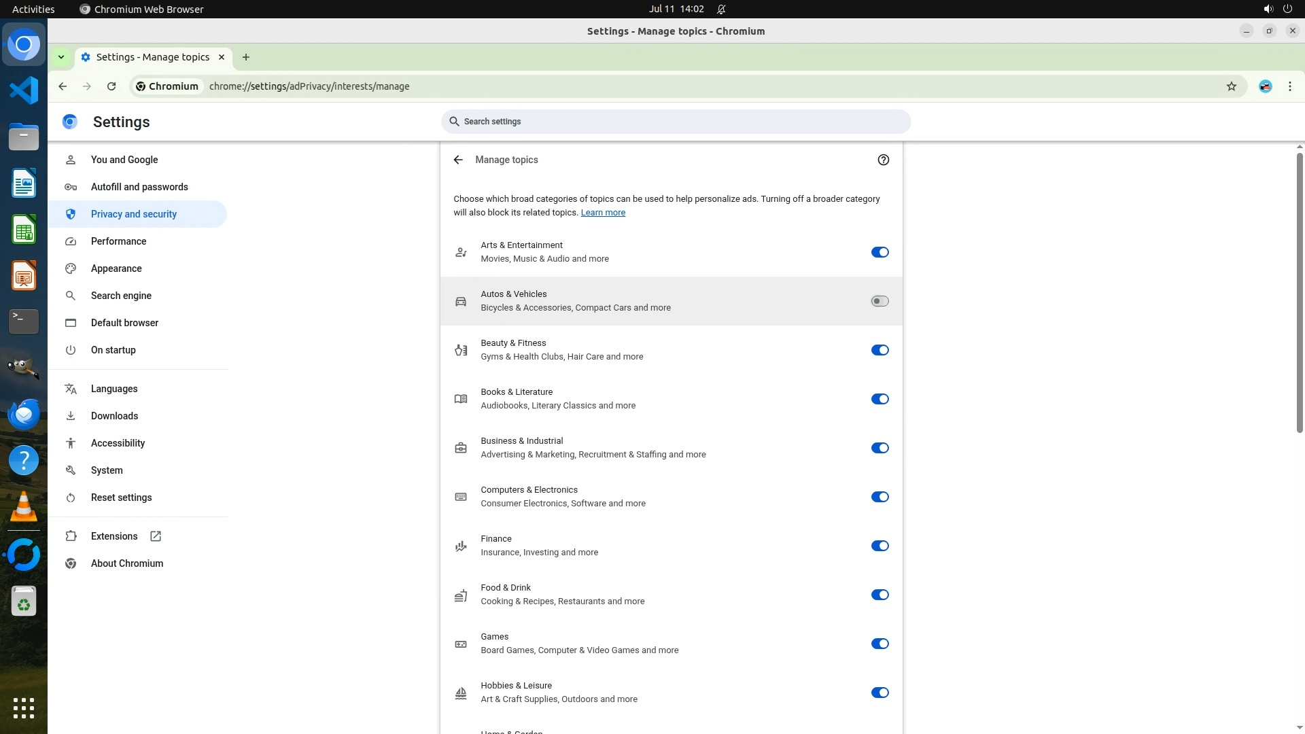Open a new tab with plus button

[246, 57]
